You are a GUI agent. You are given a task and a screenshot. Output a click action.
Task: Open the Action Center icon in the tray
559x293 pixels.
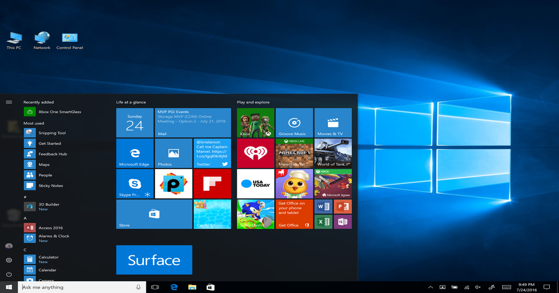point(546,287)
